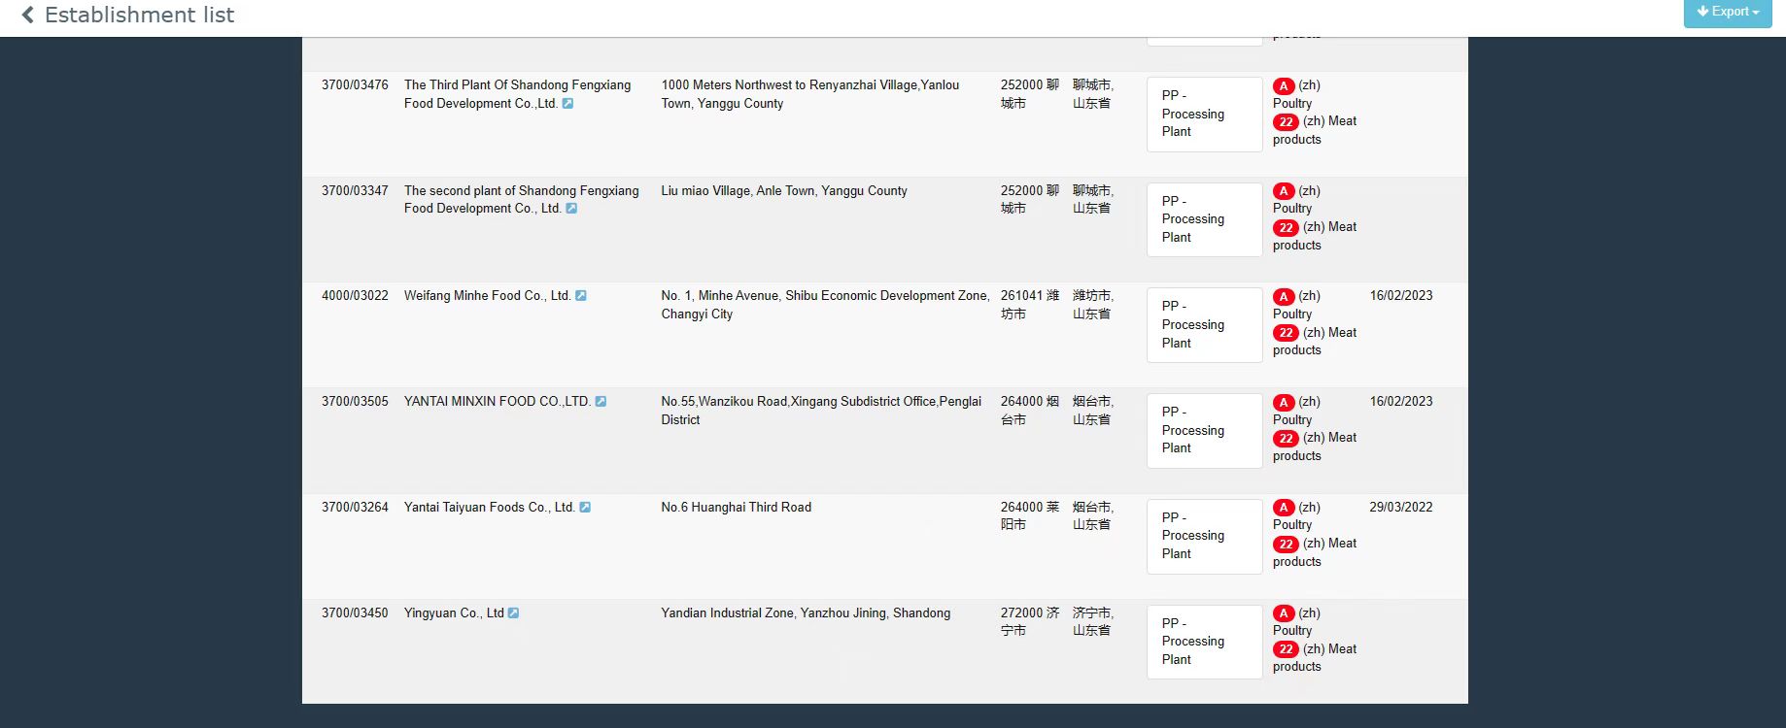Click date 29/03/2022 in Yantai Taiyuan row
Image resolution: width=1786 pixels, height=728 pixels.
[x=1400, y=508]
